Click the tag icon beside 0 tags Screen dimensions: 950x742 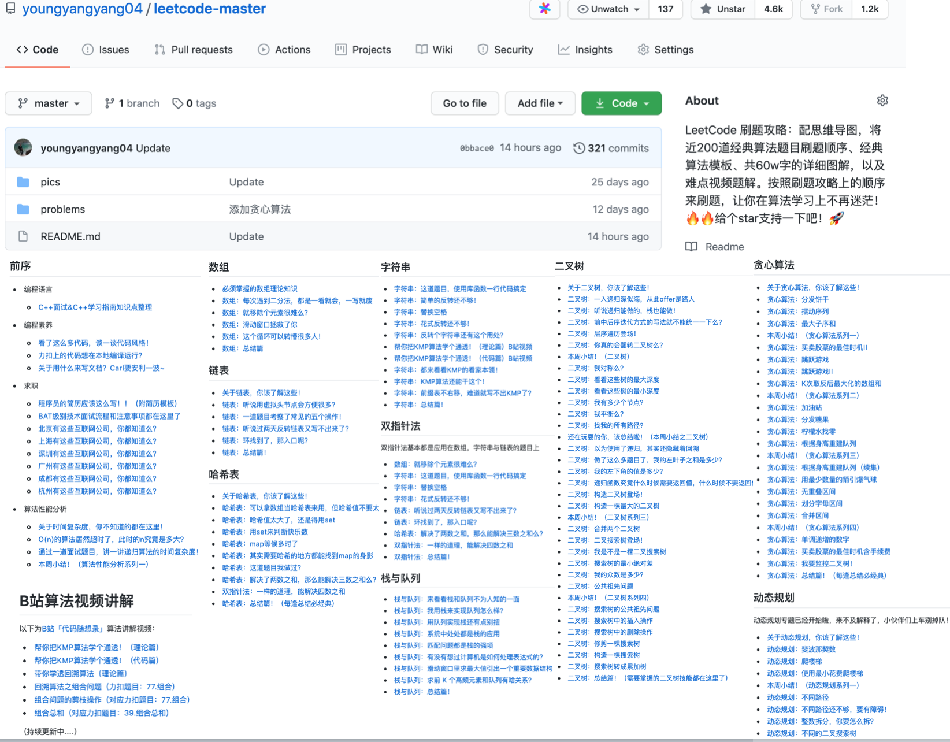point(177,103)
